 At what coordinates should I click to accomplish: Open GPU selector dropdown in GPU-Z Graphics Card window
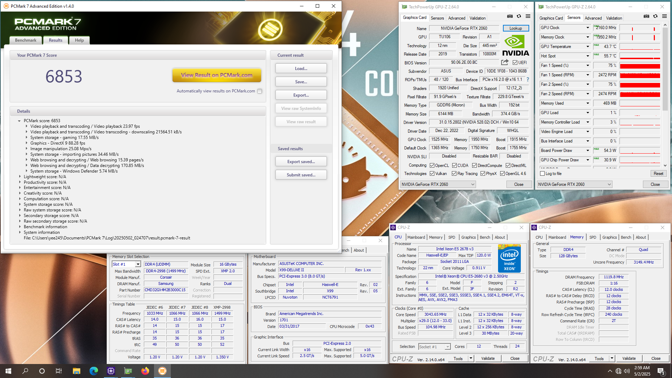438,184
